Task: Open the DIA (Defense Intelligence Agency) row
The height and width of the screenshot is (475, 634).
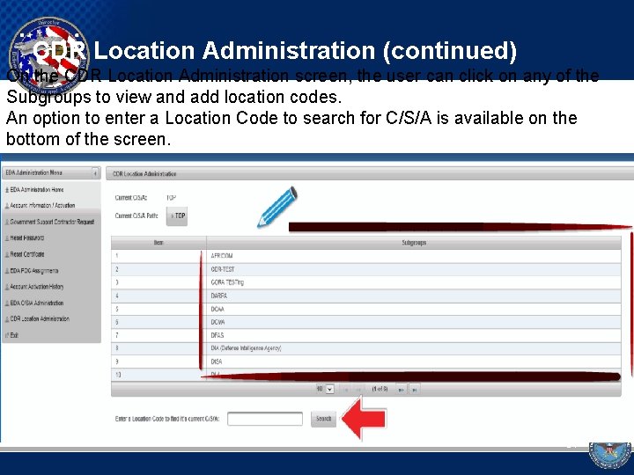Action: pos(366,348)
